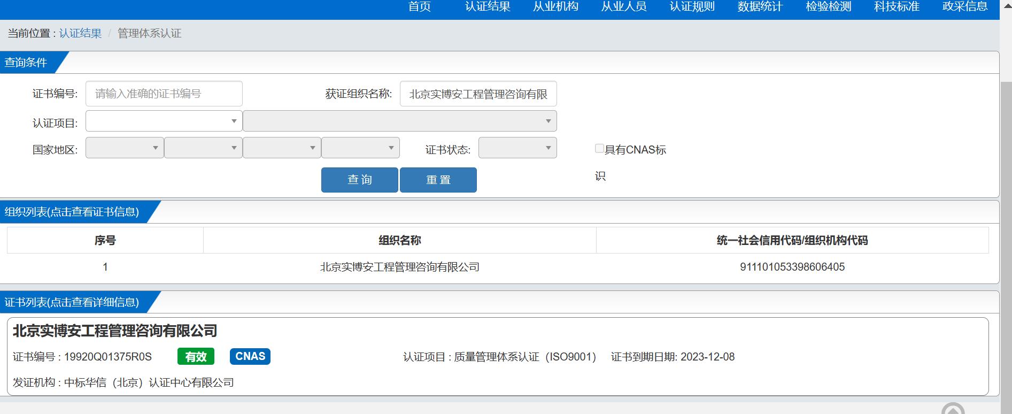Click the scroll-to-top arrow icon
This screenshot has width=1012, height=414.
pyautogui.click(x=953, y=409)
